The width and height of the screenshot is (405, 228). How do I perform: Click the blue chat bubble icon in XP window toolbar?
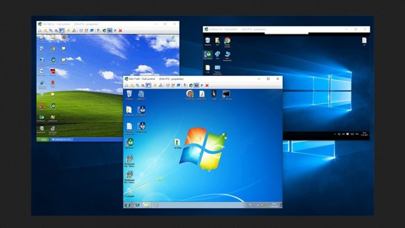pyautogui.click(x=92, y=30)
